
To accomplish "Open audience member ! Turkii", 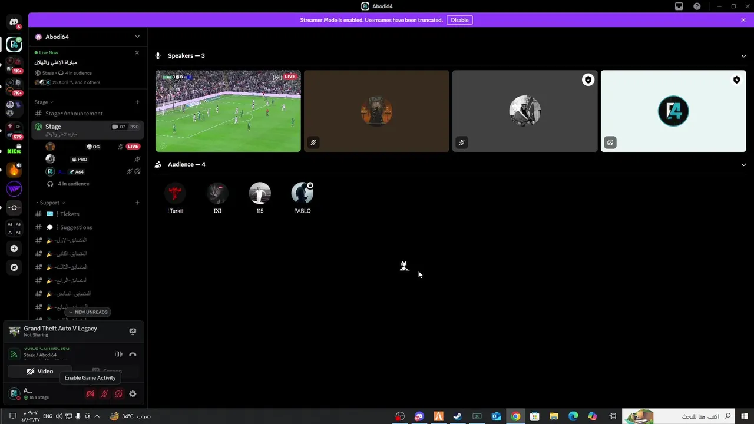I will coord(175,198).
